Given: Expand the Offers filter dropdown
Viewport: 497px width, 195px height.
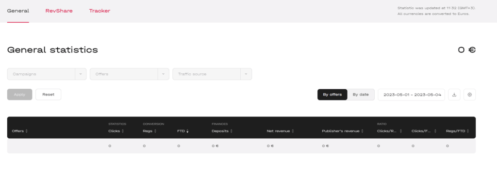Looking at the screenshot, I should click(163, 74).
